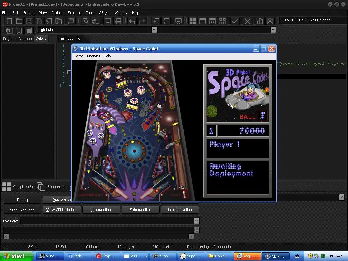The image size is (348, 261).
Task: Click the Stop Execution X toolbar icon
Action: coord(247,21)
